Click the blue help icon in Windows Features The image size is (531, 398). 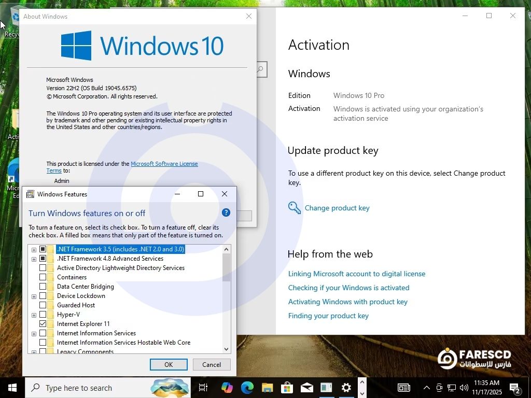(x=226, y=212)
